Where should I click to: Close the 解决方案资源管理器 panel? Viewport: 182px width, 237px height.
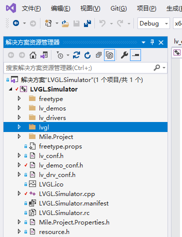click(161, 42)
